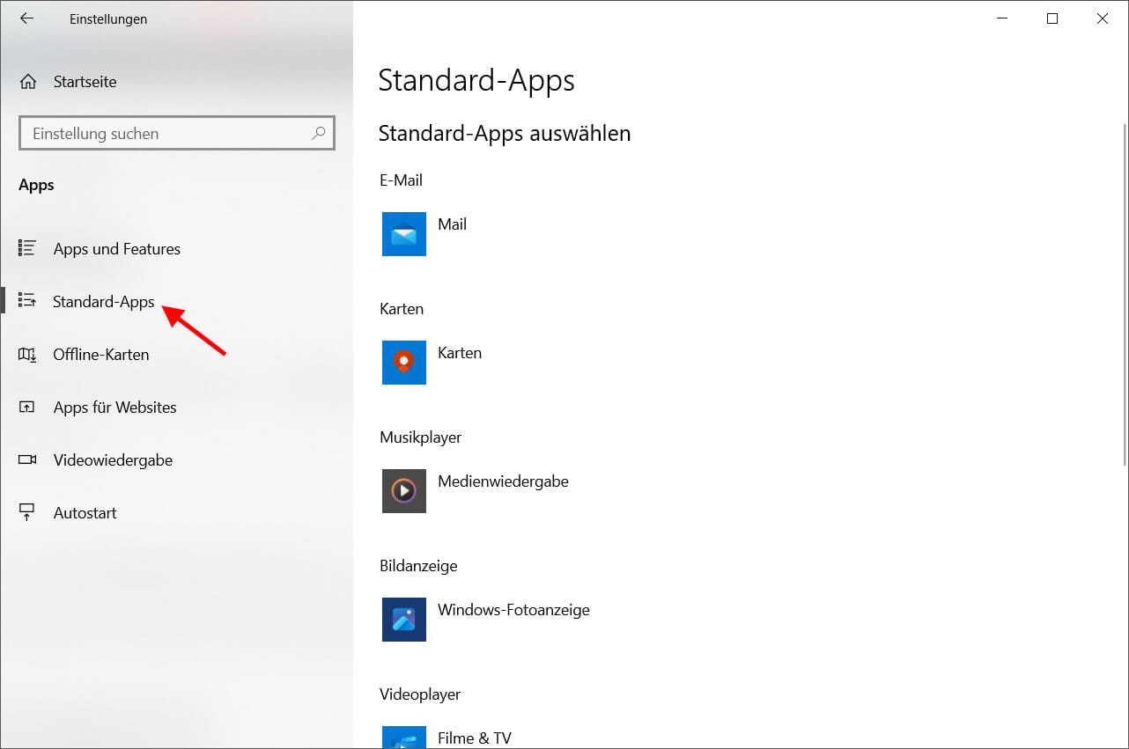Open the Autostart settings page
This screenshot has height=749, width=1129.
coord(85,513)
